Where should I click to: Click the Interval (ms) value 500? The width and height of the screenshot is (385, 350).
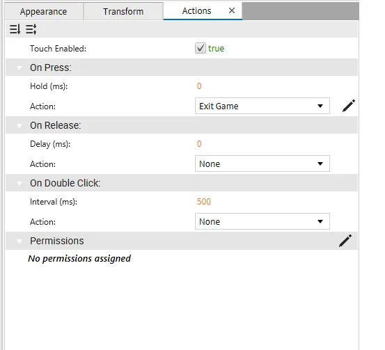click(x=204, y=202)
